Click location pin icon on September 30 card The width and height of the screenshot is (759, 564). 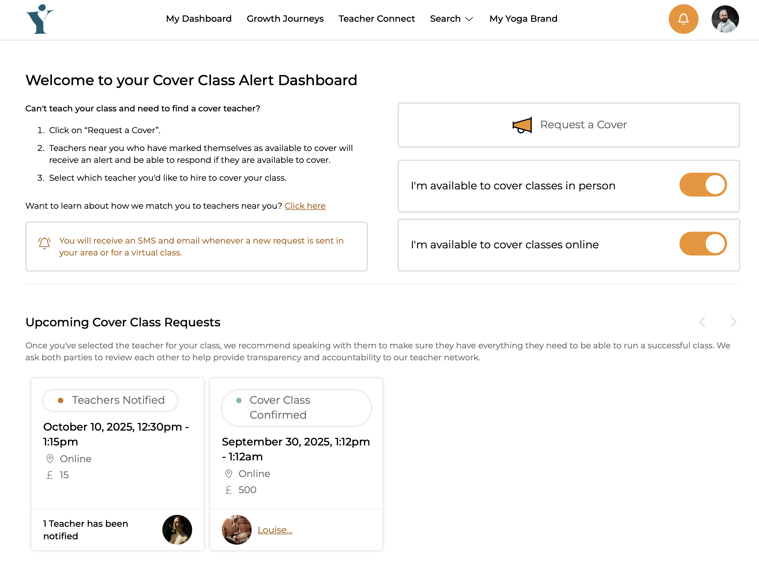[x=229, y=473]
